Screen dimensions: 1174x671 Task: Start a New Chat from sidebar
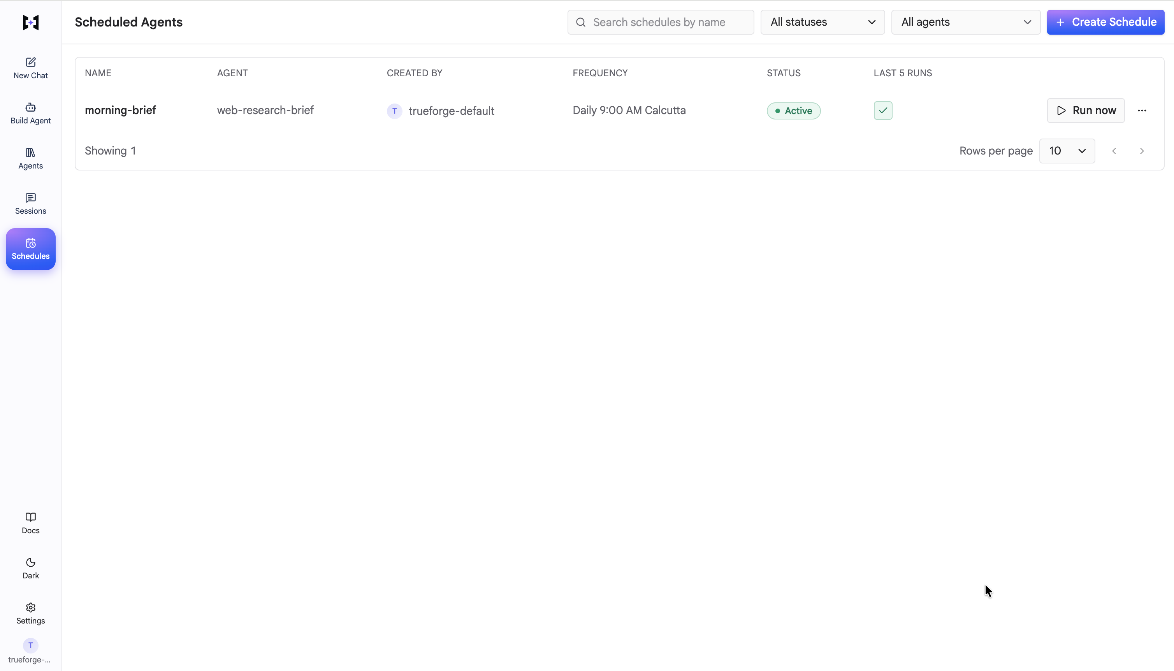tap(30, 68)
